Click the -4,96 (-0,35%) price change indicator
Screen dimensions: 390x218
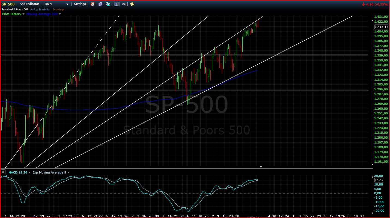[375, 4]
